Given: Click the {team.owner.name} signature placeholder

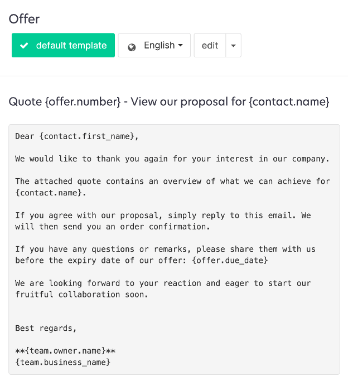Looking at the screenshot, I should 65,351.
